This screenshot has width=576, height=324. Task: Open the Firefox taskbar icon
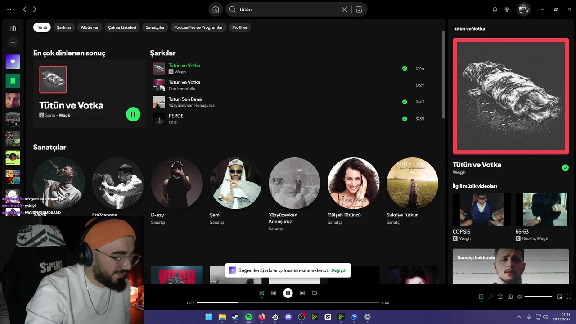pyautogui.click(x=262, y=317)
